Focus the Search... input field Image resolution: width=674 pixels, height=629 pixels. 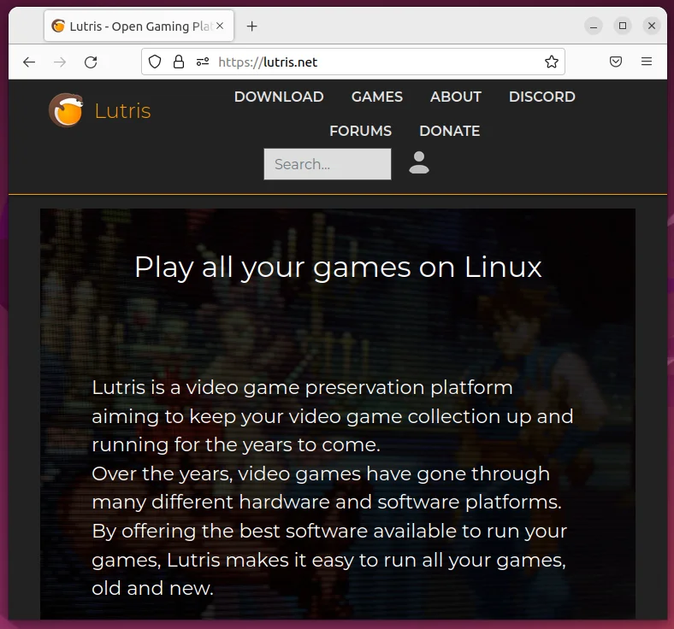(x=328, y=164)
